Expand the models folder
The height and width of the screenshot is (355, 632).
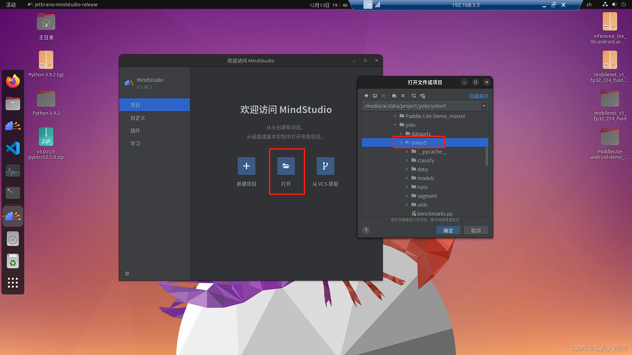[407, 178]
